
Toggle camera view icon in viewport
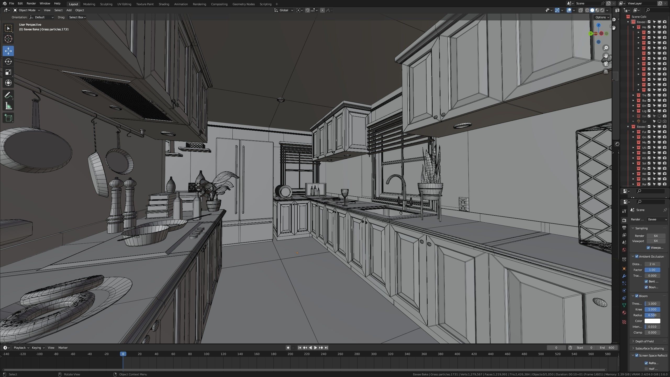(606, 64)
